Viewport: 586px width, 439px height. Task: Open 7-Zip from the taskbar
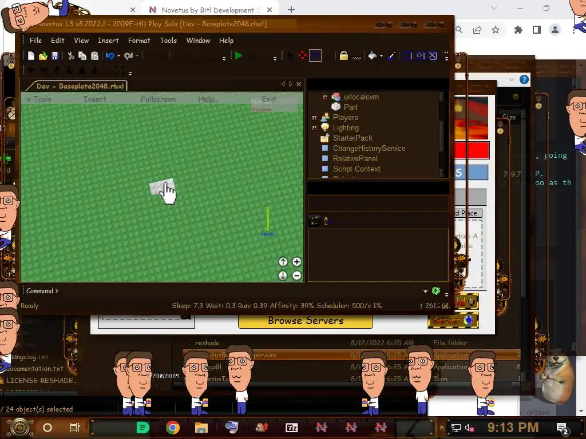pos(291,428)
